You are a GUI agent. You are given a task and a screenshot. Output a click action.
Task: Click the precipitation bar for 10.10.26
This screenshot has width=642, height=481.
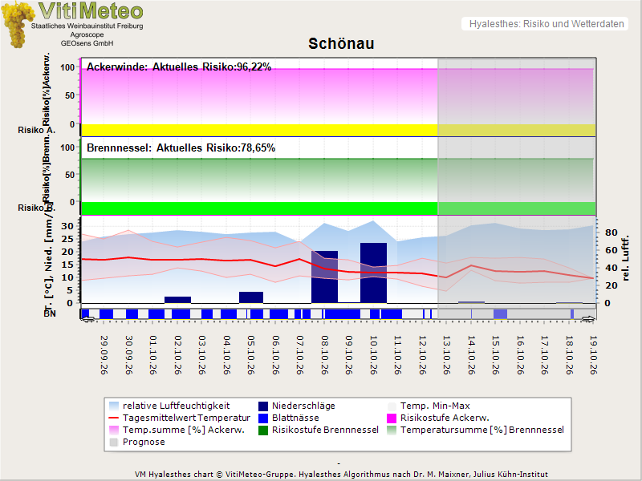373,273
